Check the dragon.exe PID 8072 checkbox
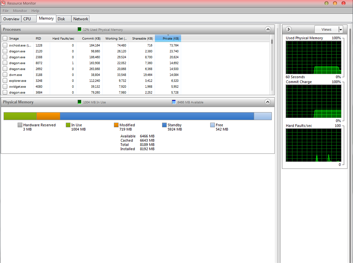Image resolution: width=353 pixels, height=263 pixels. pyautogui.click(x=5, y=63)
